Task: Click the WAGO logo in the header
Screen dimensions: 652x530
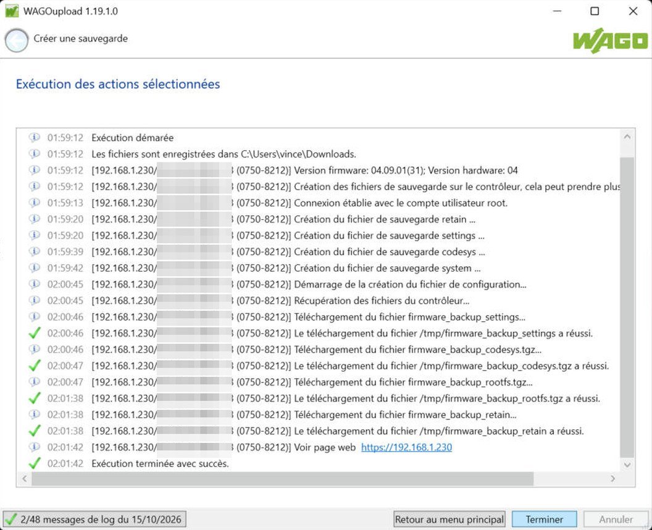Action: click(x=610, y=40)
